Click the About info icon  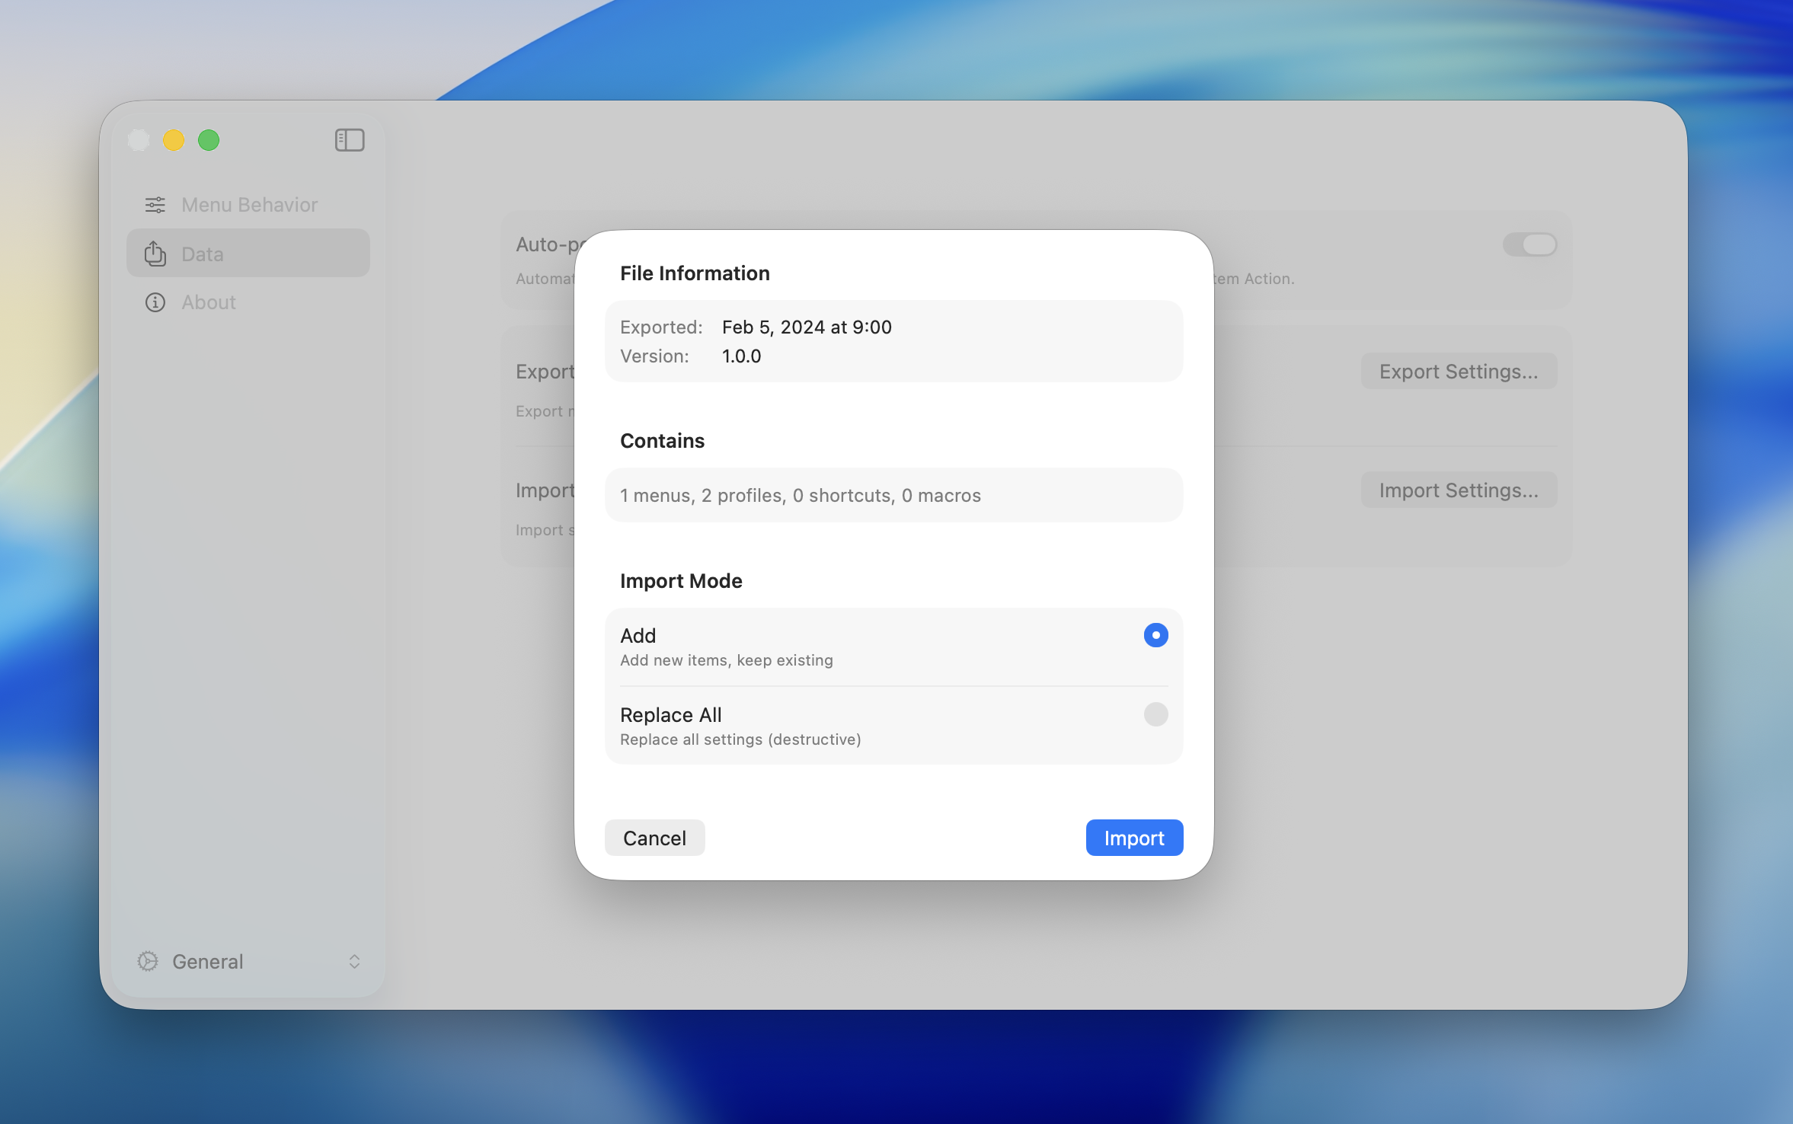click(x=155, y=302)
